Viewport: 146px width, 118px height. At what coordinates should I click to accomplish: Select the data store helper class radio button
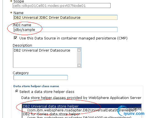17,91
